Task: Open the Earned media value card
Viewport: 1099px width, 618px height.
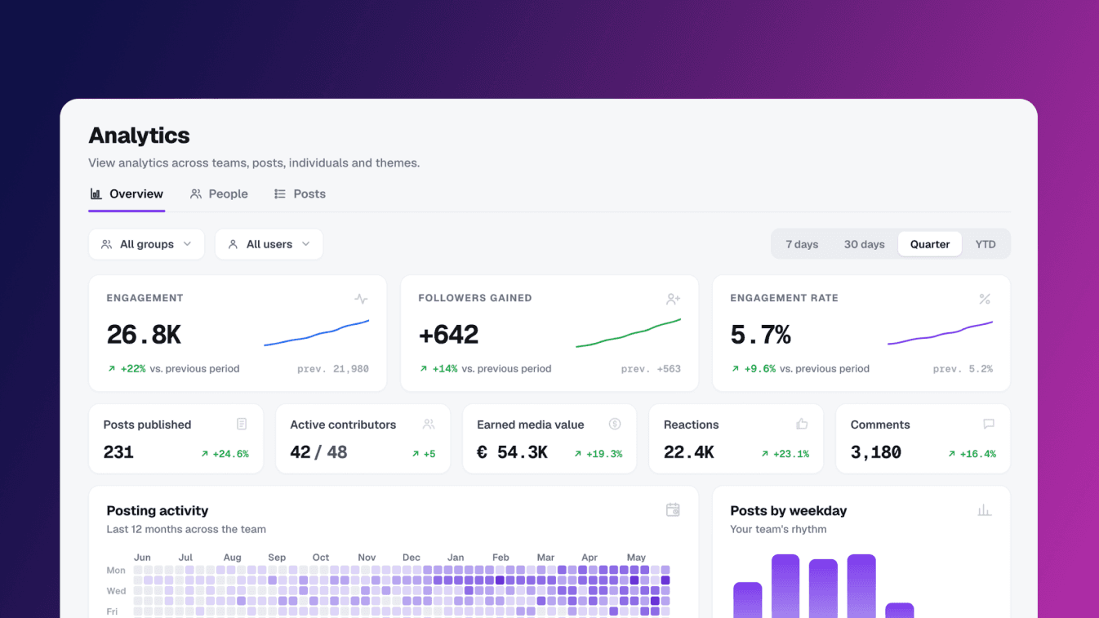Action: (549, 439)
